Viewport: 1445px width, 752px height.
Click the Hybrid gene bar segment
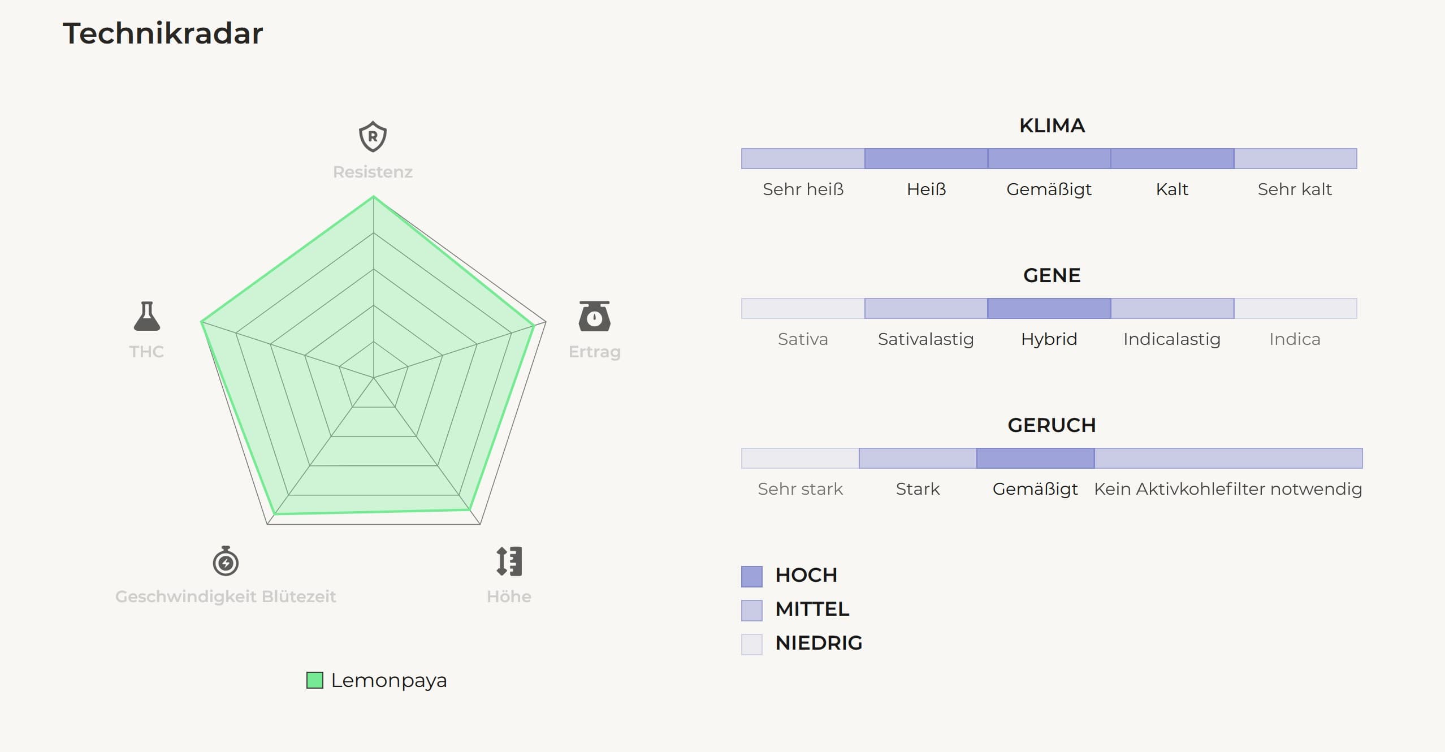[1049, 309]
